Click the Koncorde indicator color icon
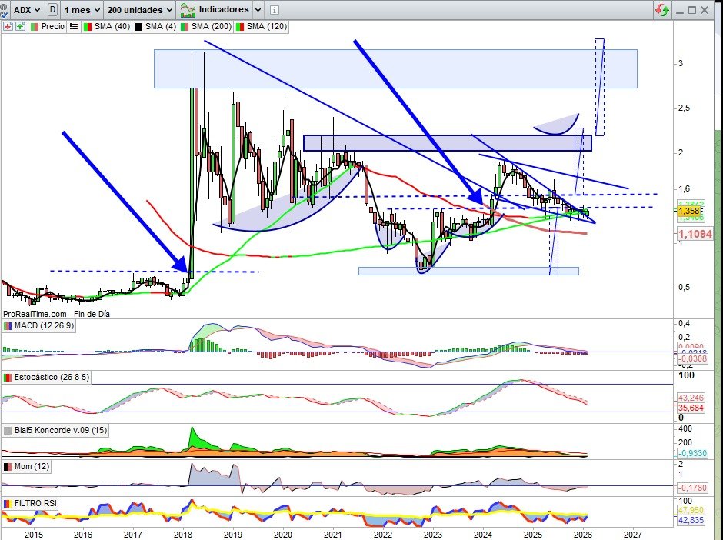 [x=8, y=431]
